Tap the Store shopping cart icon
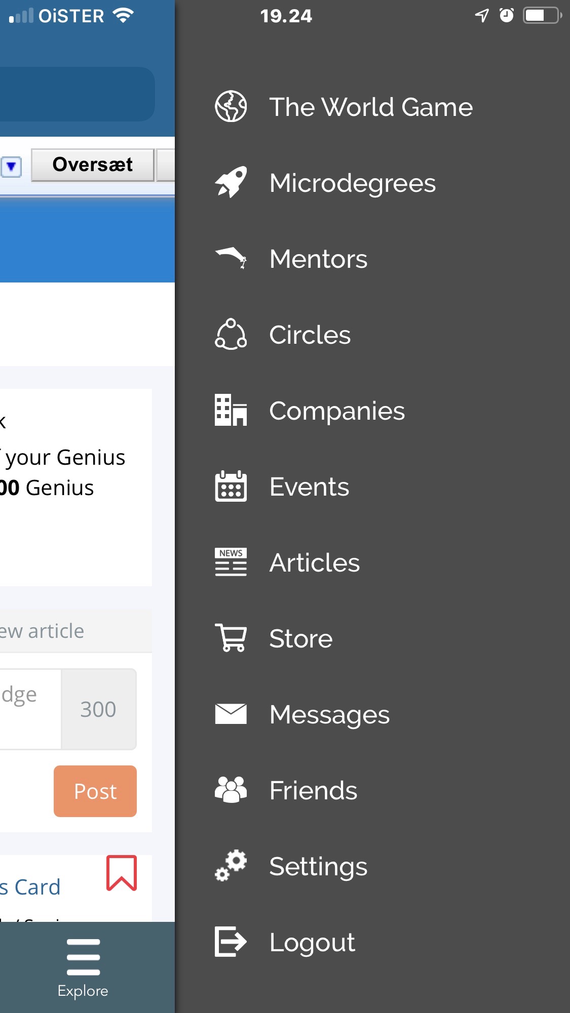The width and height of the screenshot is (570, 1013). tap(231, 638)
